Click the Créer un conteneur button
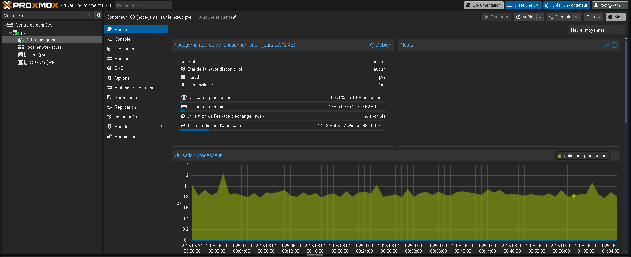Viewport: 631px width, 257px height. (567, 5)
